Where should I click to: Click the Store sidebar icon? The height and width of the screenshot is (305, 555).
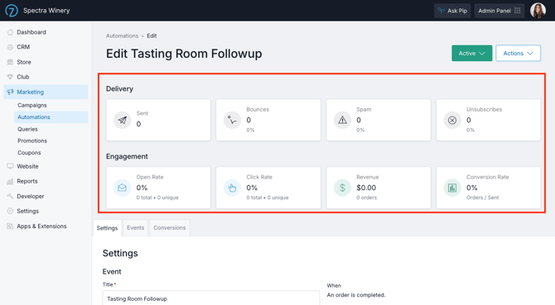coord(10,62)
